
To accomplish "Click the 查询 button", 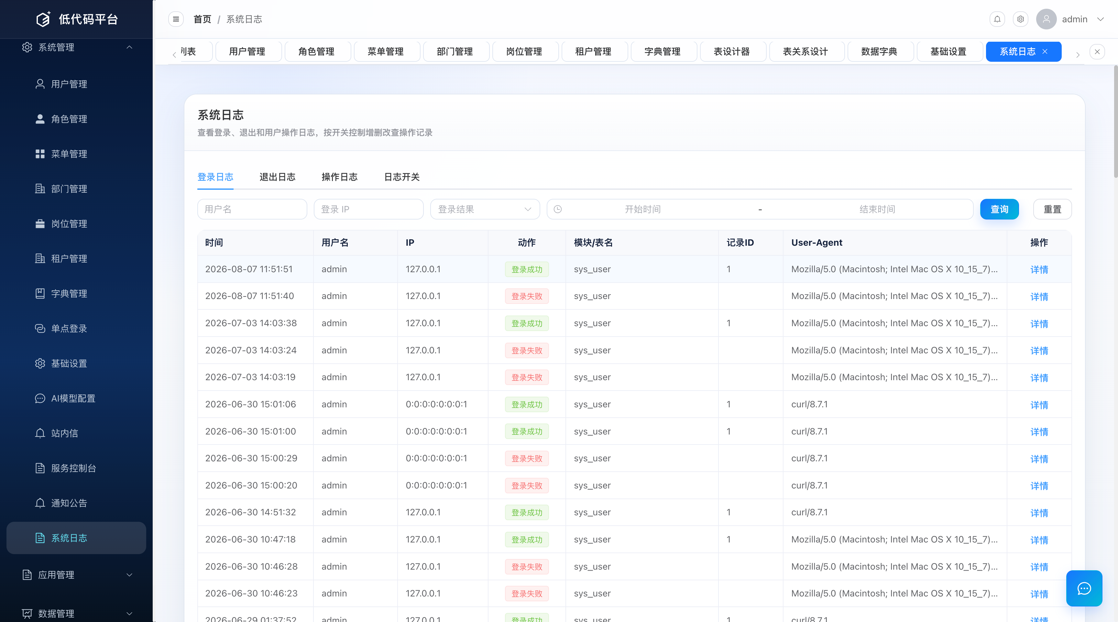I will point(999,209).
